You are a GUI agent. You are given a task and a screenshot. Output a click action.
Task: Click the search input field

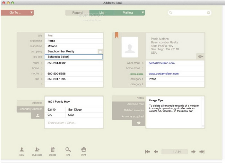pyautogui.click(x=189, y=13)
